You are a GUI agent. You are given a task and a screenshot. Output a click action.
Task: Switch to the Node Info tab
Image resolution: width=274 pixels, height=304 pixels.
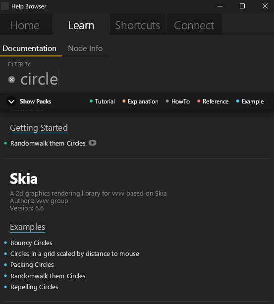tap(85, 49)
